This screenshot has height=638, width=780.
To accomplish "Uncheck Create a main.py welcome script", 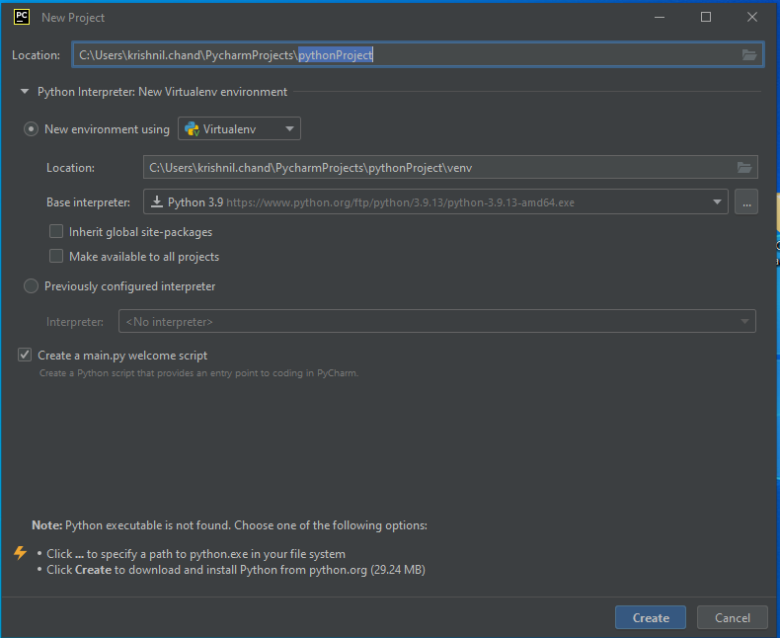I will tap(25, 355).
